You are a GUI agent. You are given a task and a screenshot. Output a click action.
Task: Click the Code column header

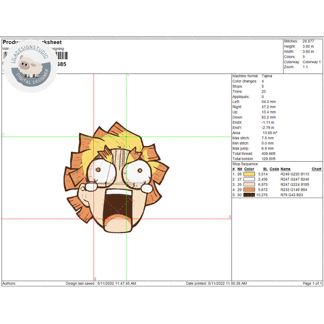[x=274, y=169]
